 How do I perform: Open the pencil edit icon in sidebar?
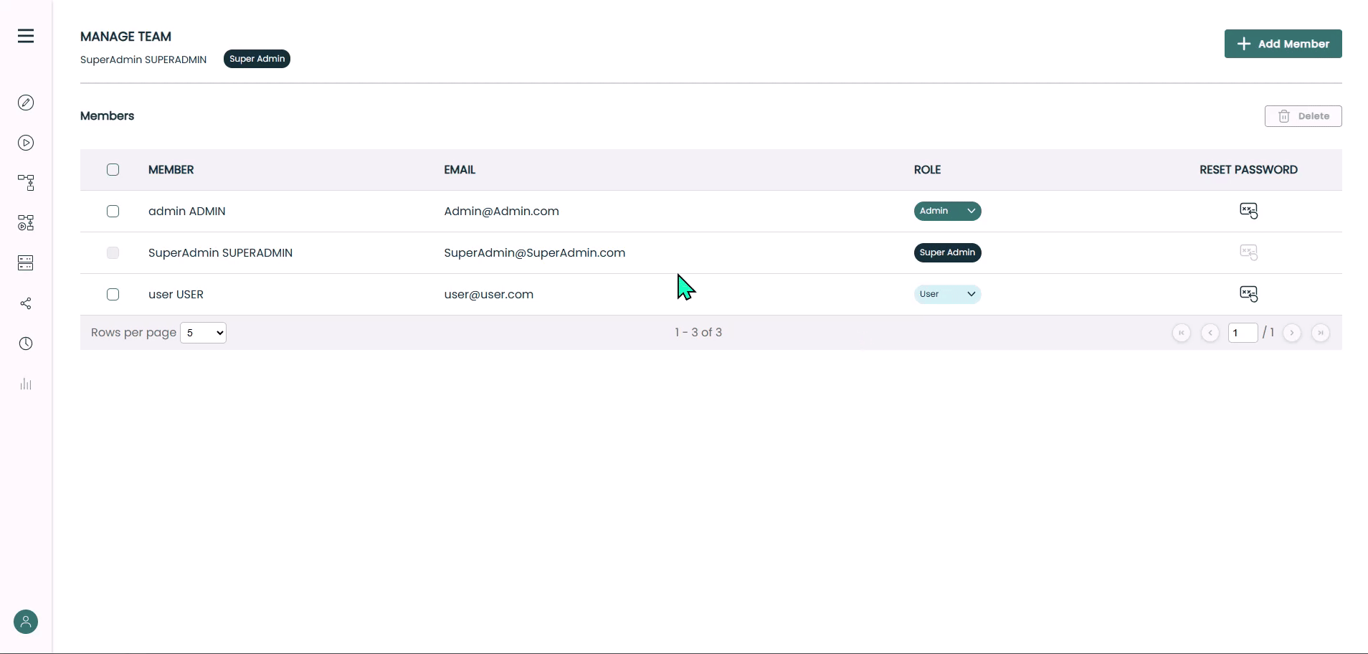pyautogui.click(x=26, y=103)
